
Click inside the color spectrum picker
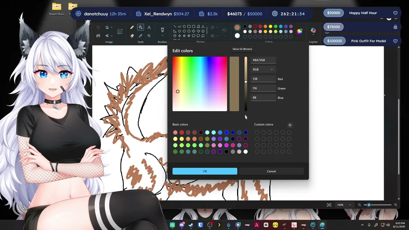click(x=200, y=84)
